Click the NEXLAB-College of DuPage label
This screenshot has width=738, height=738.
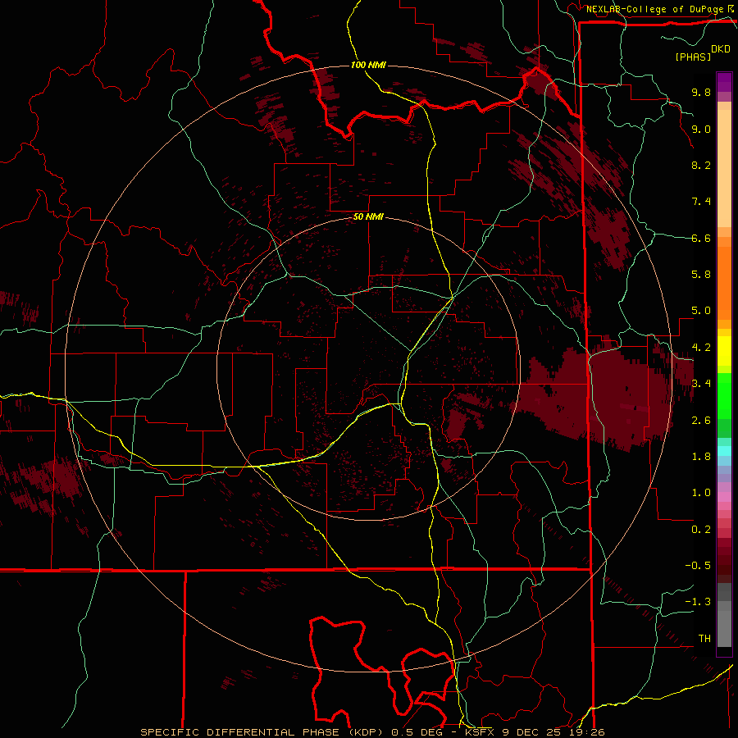(x=655, y=9)
